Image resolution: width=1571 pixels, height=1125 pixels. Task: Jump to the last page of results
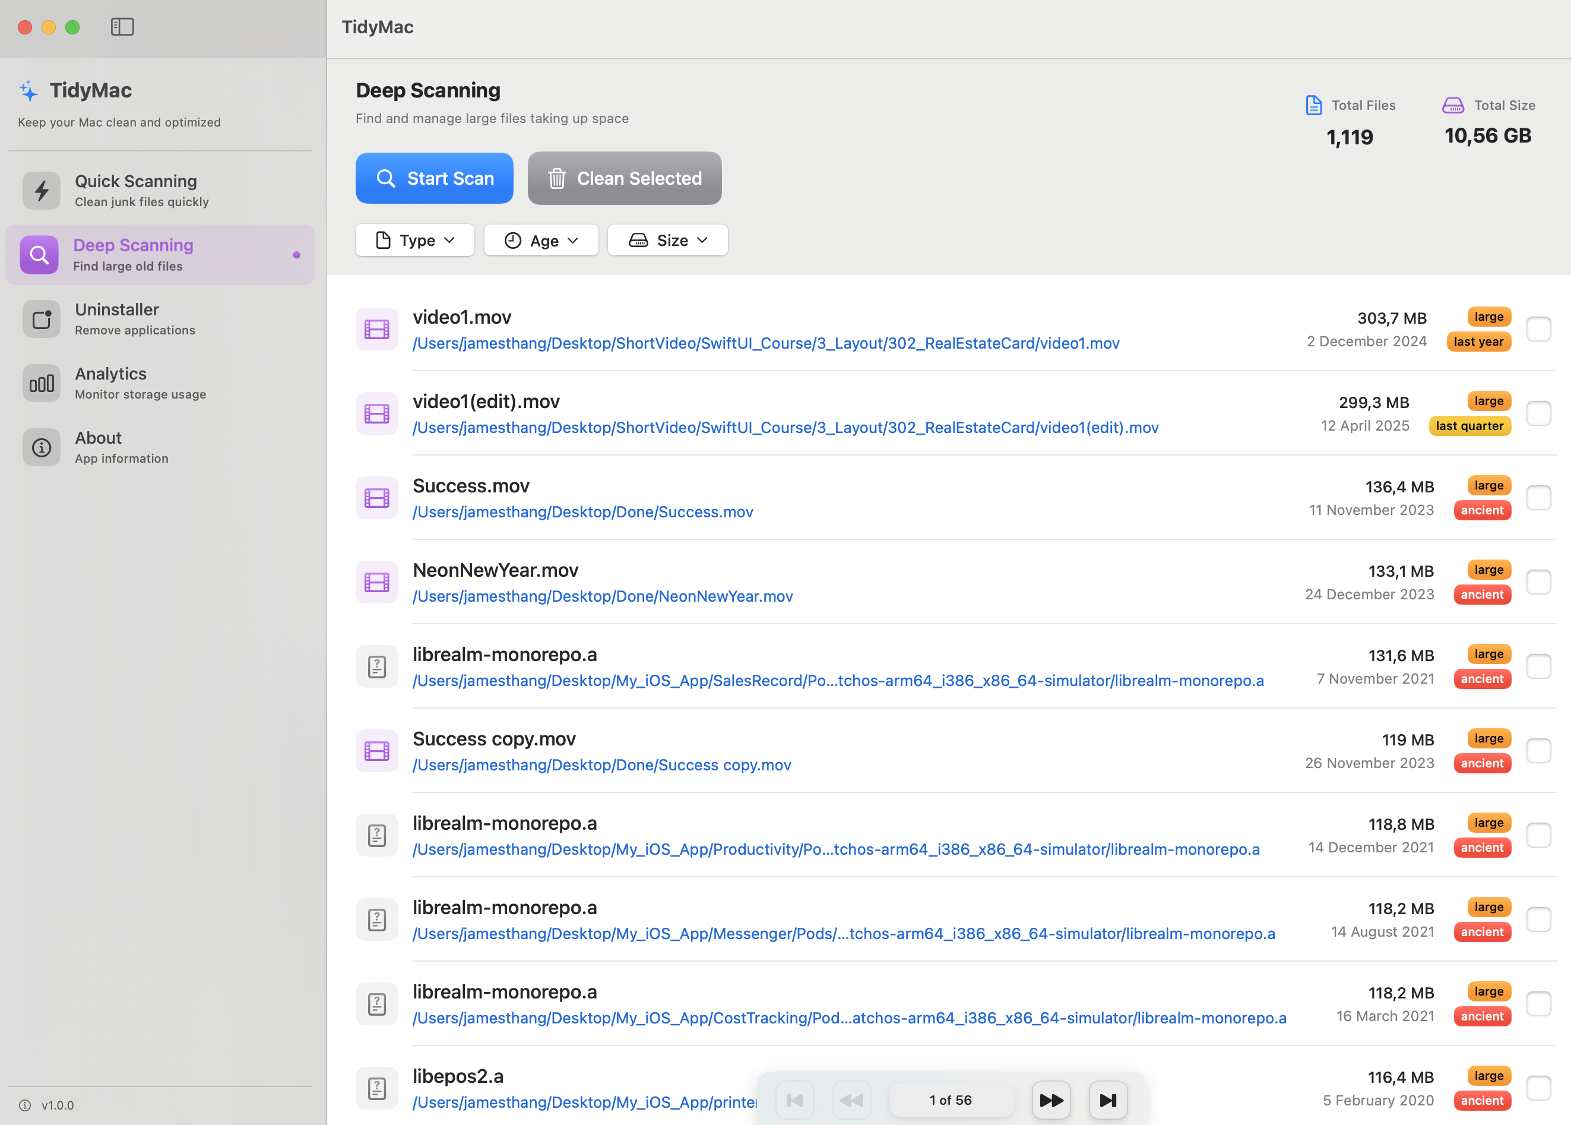coord(1107,1100)
